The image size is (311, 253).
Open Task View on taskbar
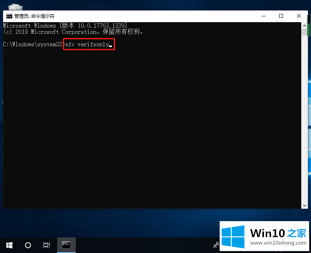pos(46,245)
